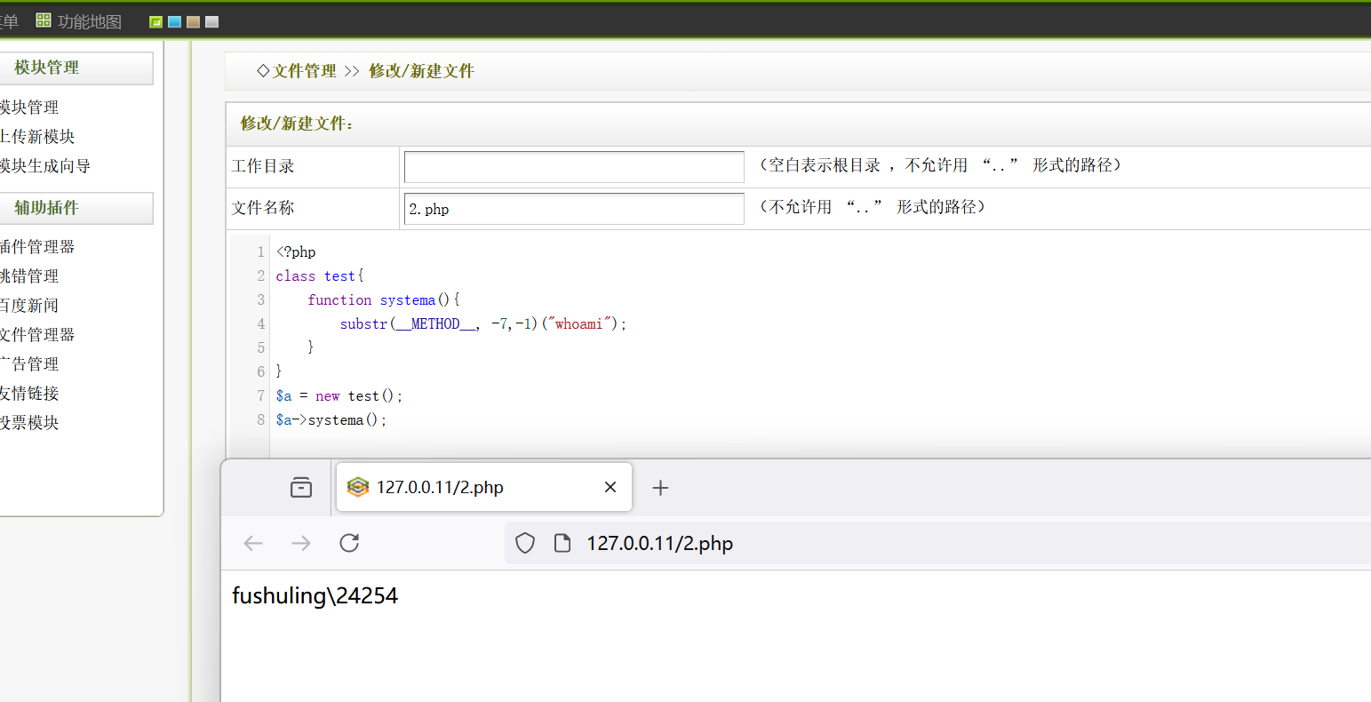Click the 文件管理 breadcrumb link
Screen dimensions: 1371x702
click(x=304, y=71)
